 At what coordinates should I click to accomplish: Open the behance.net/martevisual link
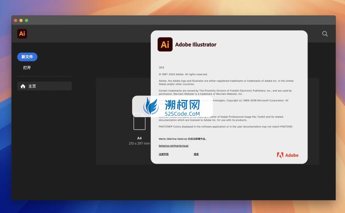(x=174, y=146)
